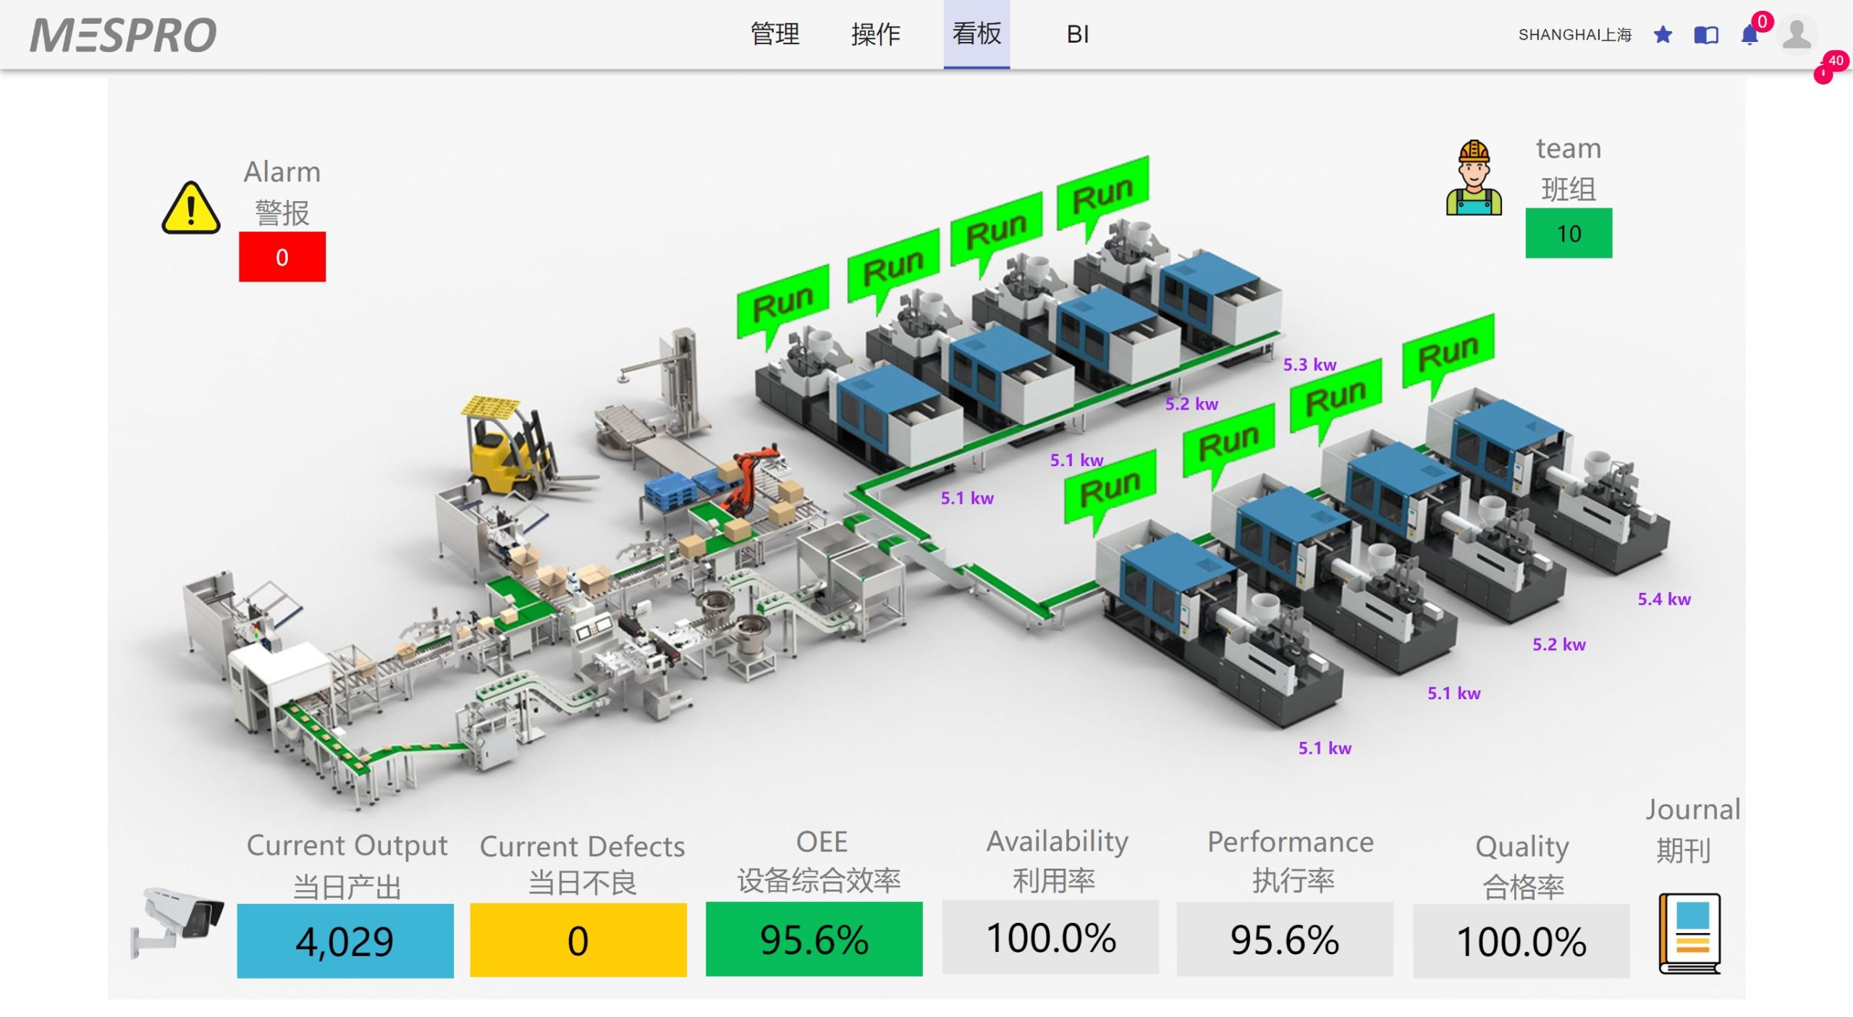1853x1017 pixels.
Task: Click the green OEE 95.6% box
Action: click(x=814, y=939)
